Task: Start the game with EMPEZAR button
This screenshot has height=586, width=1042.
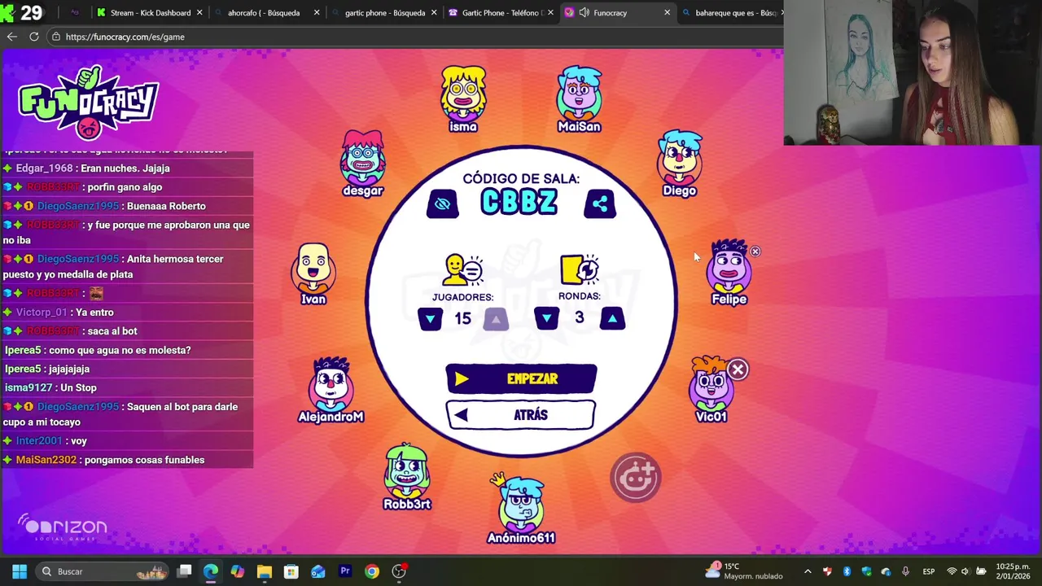Action: 521,378
